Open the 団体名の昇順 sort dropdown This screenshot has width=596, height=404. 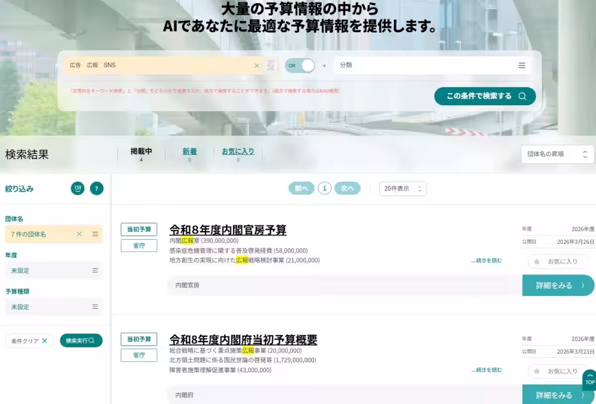click(557, 154)
